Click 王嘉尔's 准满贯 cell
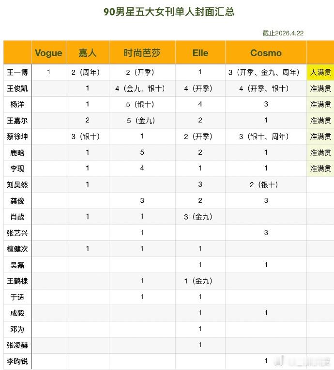The image size is (334, 370). coord(320,120)
